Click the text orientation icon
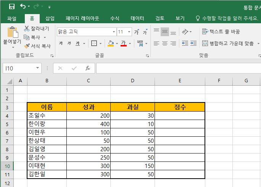The height and width of the screenshot is (187, 261). click(x=185, y=32)
